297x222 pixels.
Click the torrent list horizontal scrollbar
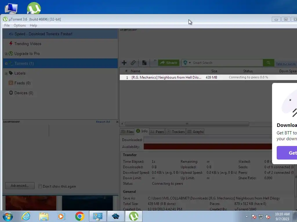pos(187,124)
